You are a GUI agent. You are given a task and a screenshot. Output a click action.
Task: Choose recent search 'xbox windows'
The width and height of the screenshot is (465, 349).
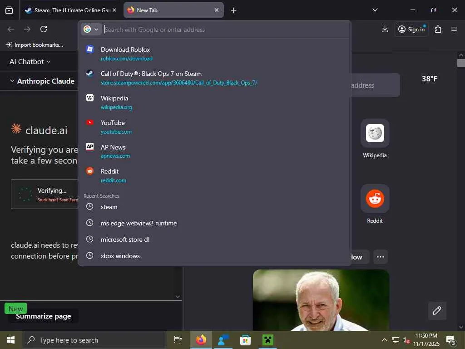point(215,256)
